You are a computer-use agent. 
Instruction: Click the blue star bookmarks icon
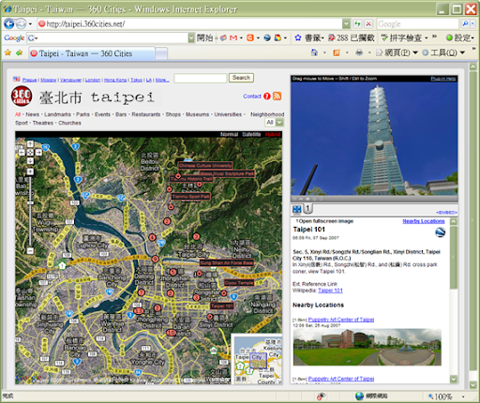[x=298, y=38]
